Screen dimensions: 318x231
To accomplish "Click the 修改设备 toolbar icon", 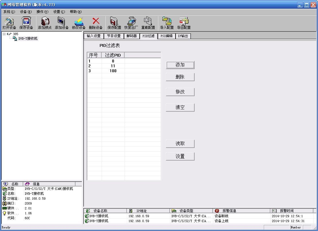I will click(x=79, y=23).
